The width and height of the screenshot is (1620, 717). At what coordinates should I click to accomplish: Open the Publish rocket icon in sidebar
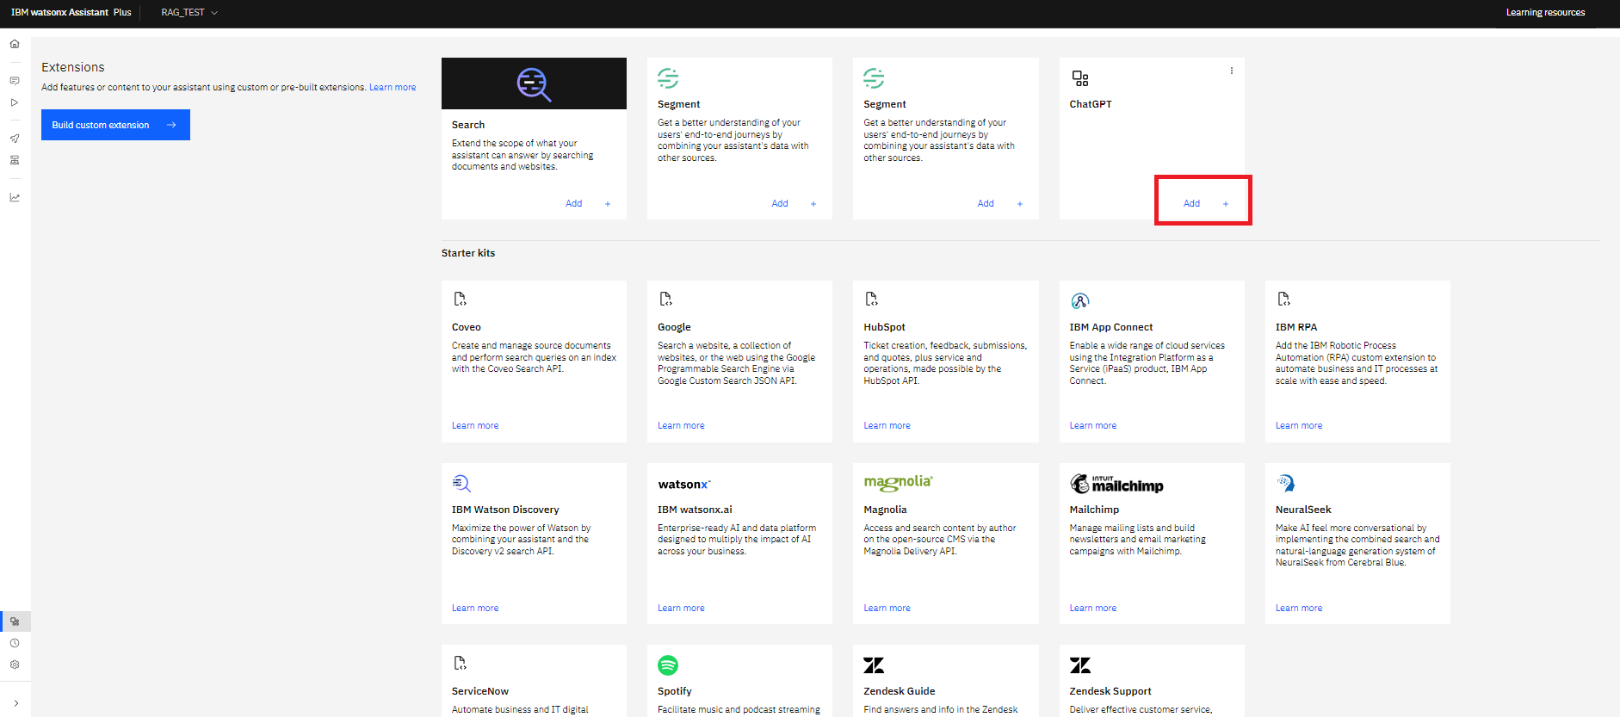[x=15, y=139]
